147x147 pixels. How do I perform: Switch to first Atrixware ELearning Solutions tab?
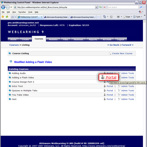(x=57, y=17)
